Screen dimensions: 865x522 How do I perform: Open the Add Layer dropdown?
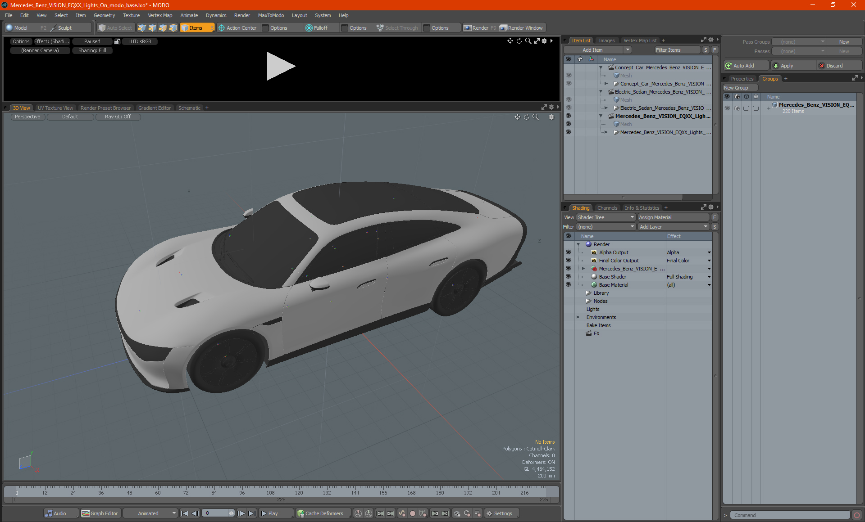click(673, 227)
